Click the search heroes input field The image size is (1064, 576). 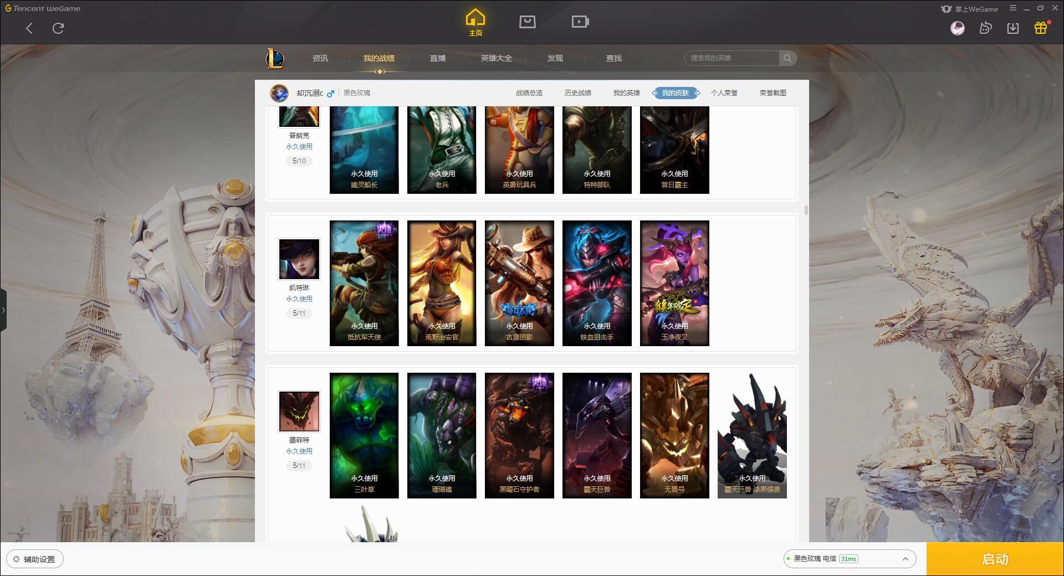tap(733, 58)
